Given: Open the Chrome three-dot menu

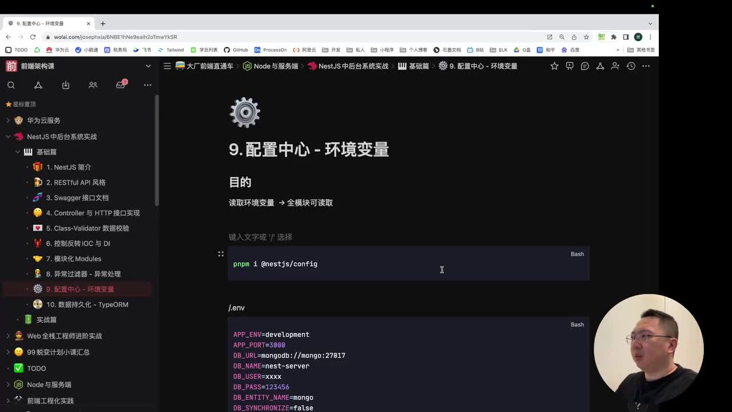Looking at the screenshot, I should point(650,37).
